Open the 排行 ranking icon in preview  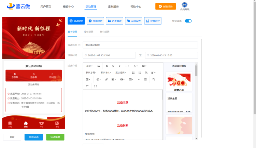[x=41, y=124]
